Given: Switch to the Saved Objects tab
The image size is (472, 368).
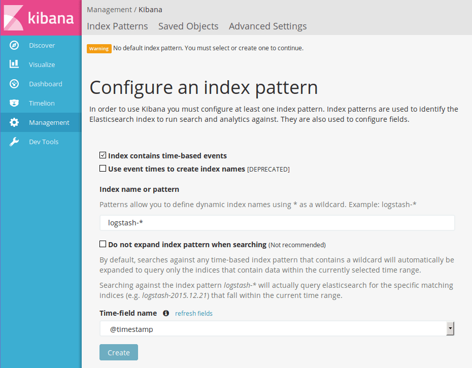Looking at the screenshot, I should [x=188, y=26].
